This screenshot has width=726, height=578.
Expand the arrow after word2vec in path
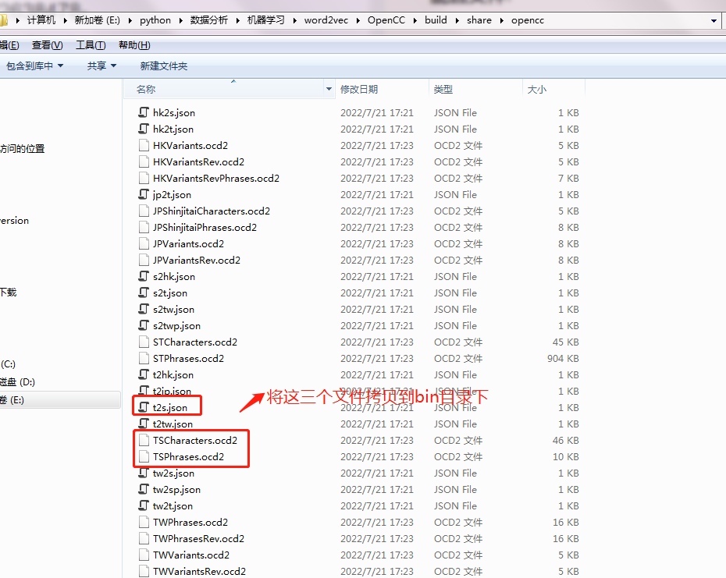(x=358, y=20)
